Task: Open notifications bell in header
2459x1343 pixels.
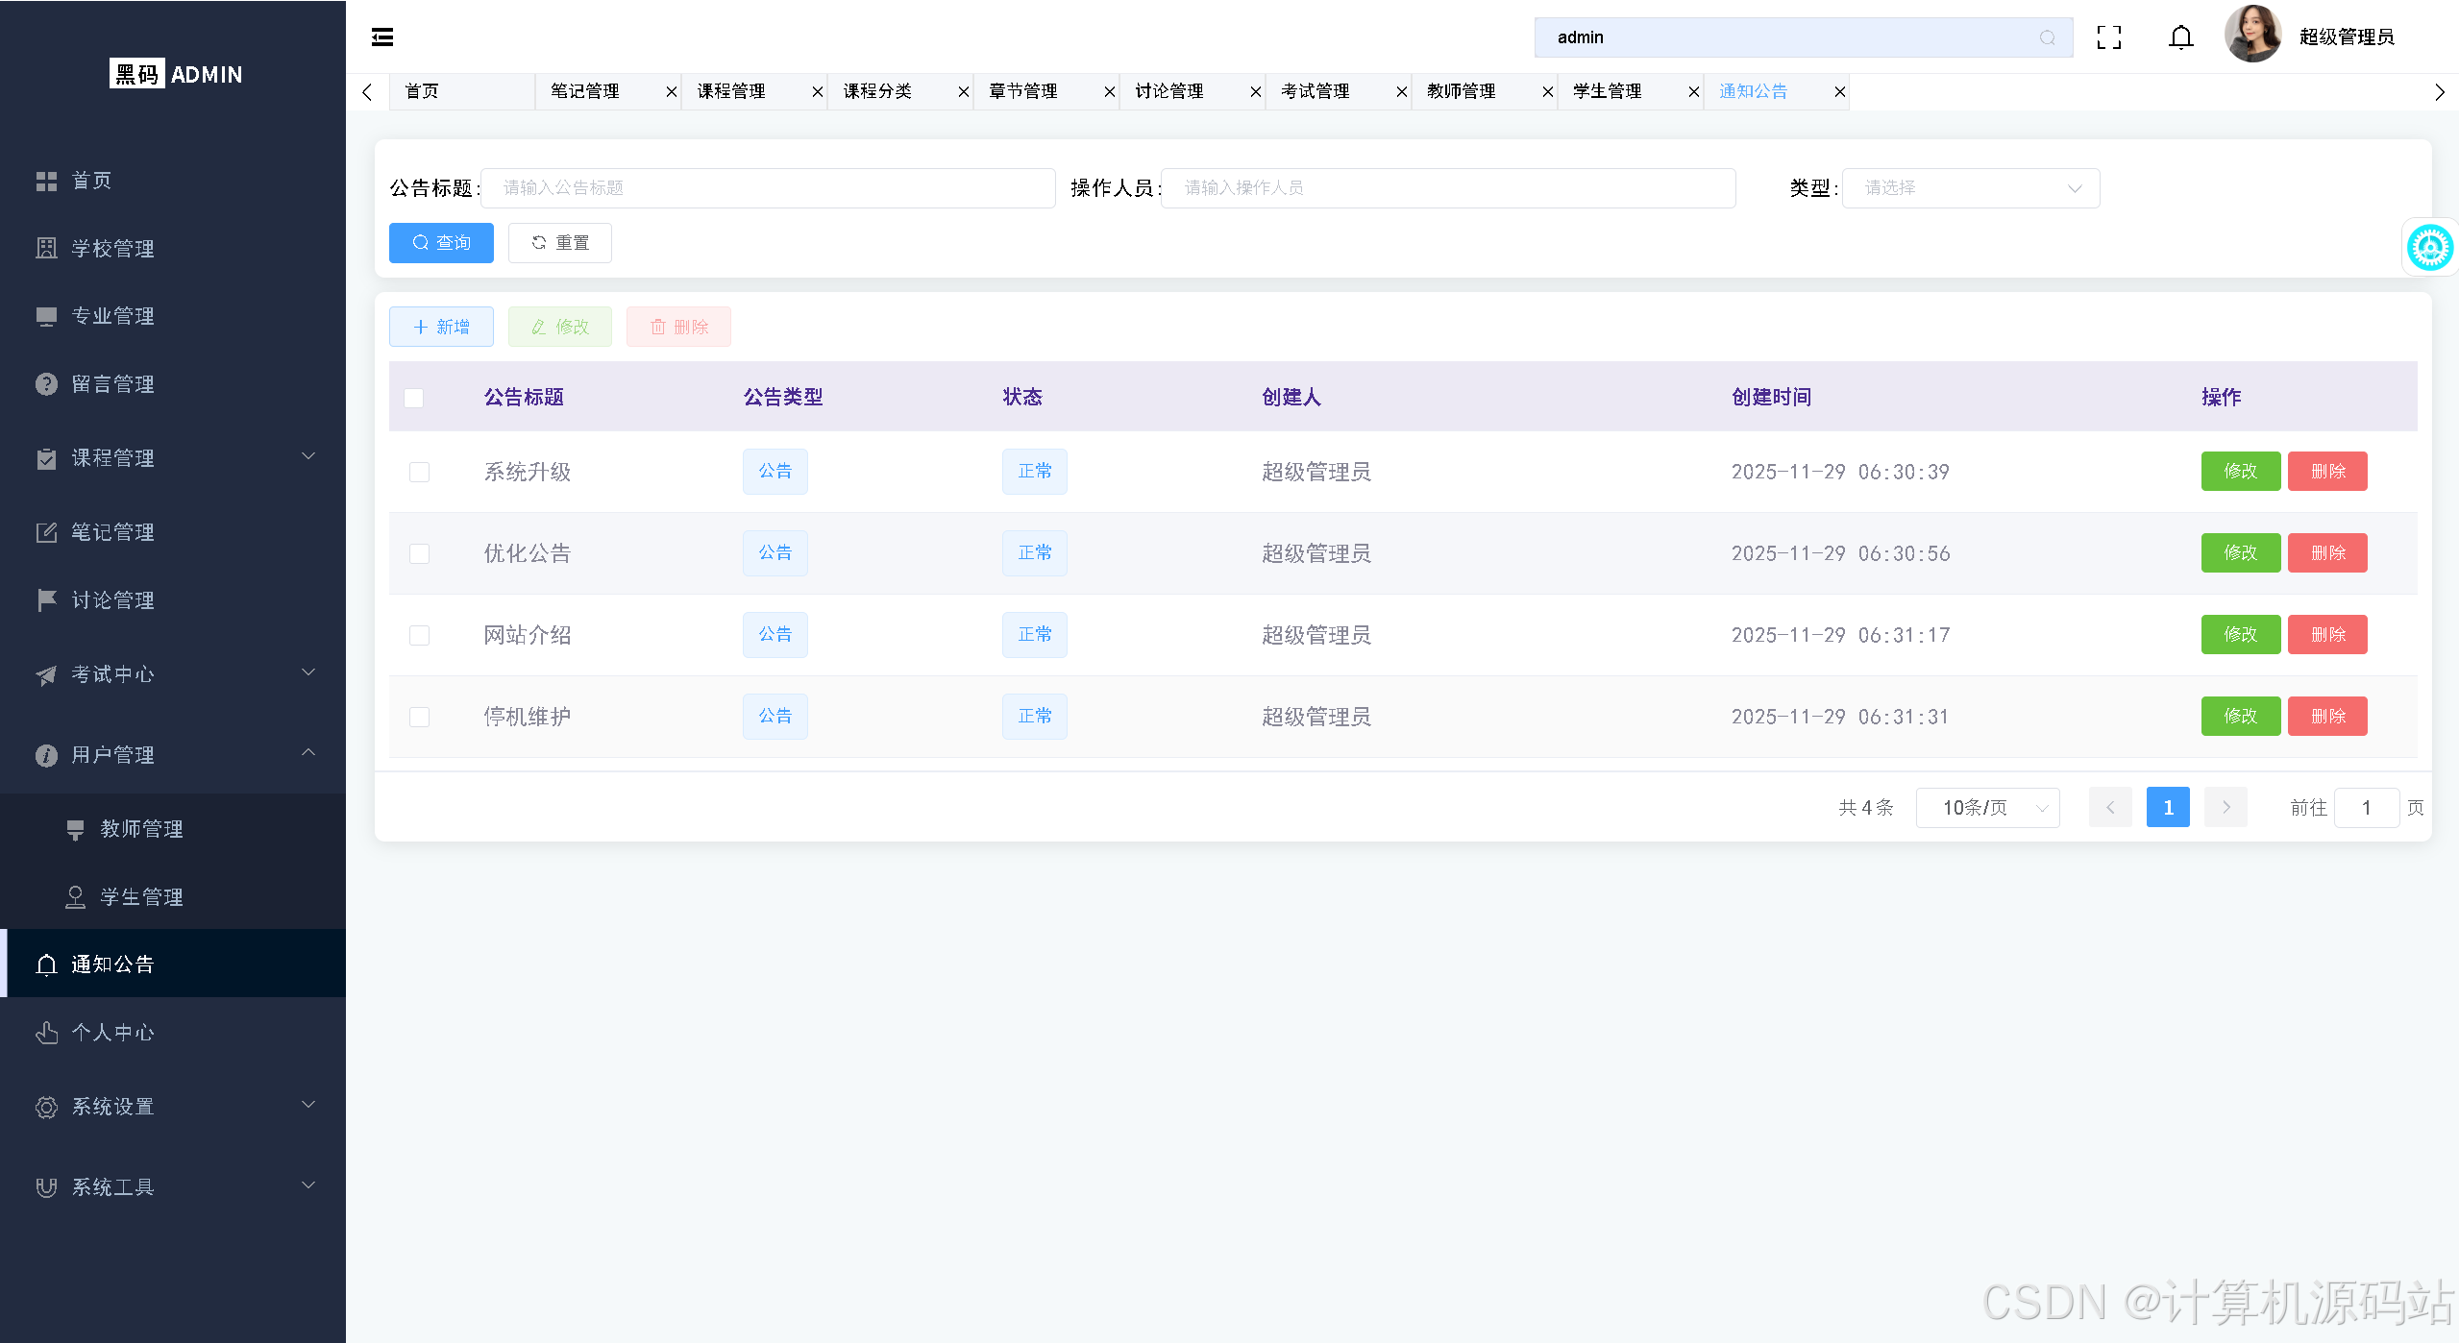Action: point(2181,37)
